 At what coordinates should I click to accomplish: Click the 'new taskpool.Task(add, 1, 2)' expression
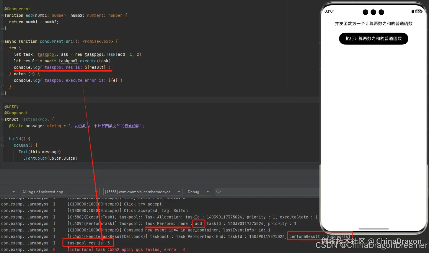pos(108,54)
